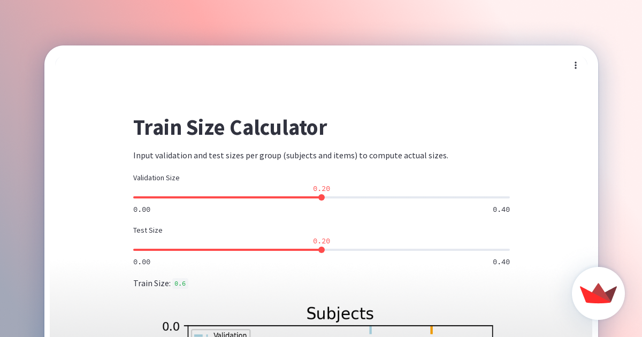This screenshot has width=642, height=337.
Task: Click the Train Size Calculator title
Action: click(x=230, y=127)
